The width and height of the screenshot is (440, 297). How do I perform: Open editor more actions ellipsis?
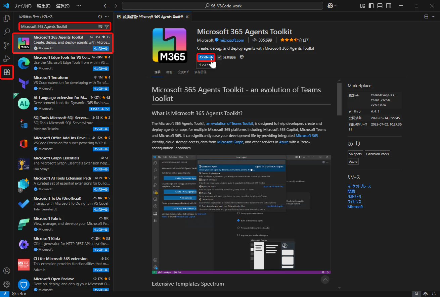434,16
